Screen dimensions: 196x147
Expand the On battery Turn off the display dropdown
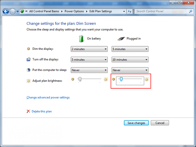pyautogui.click(x=89, y=60)
